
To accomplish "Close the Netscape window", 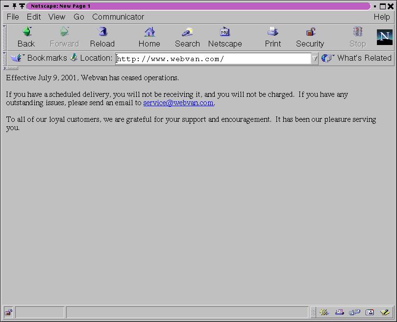I will pyautogui.click(x=391, y=6).
